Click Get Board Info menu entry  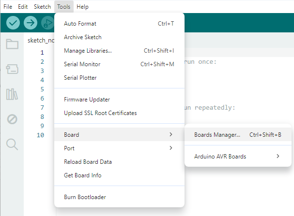click(x=82, y=175)
